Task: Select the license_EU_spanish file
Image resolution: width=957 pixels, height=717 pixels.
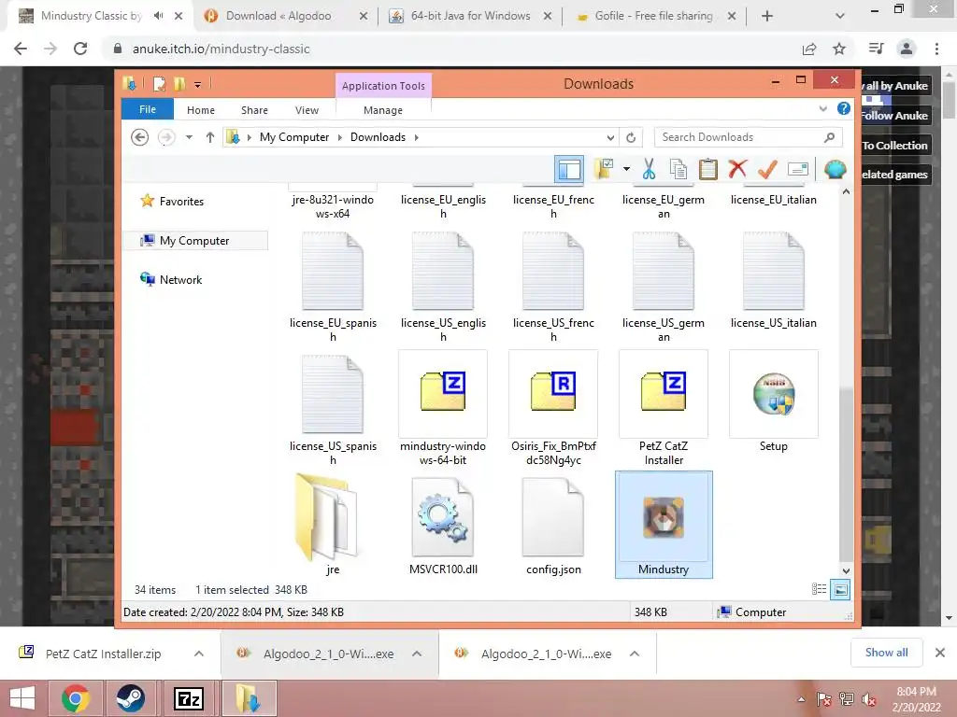Action: point(333,285)
